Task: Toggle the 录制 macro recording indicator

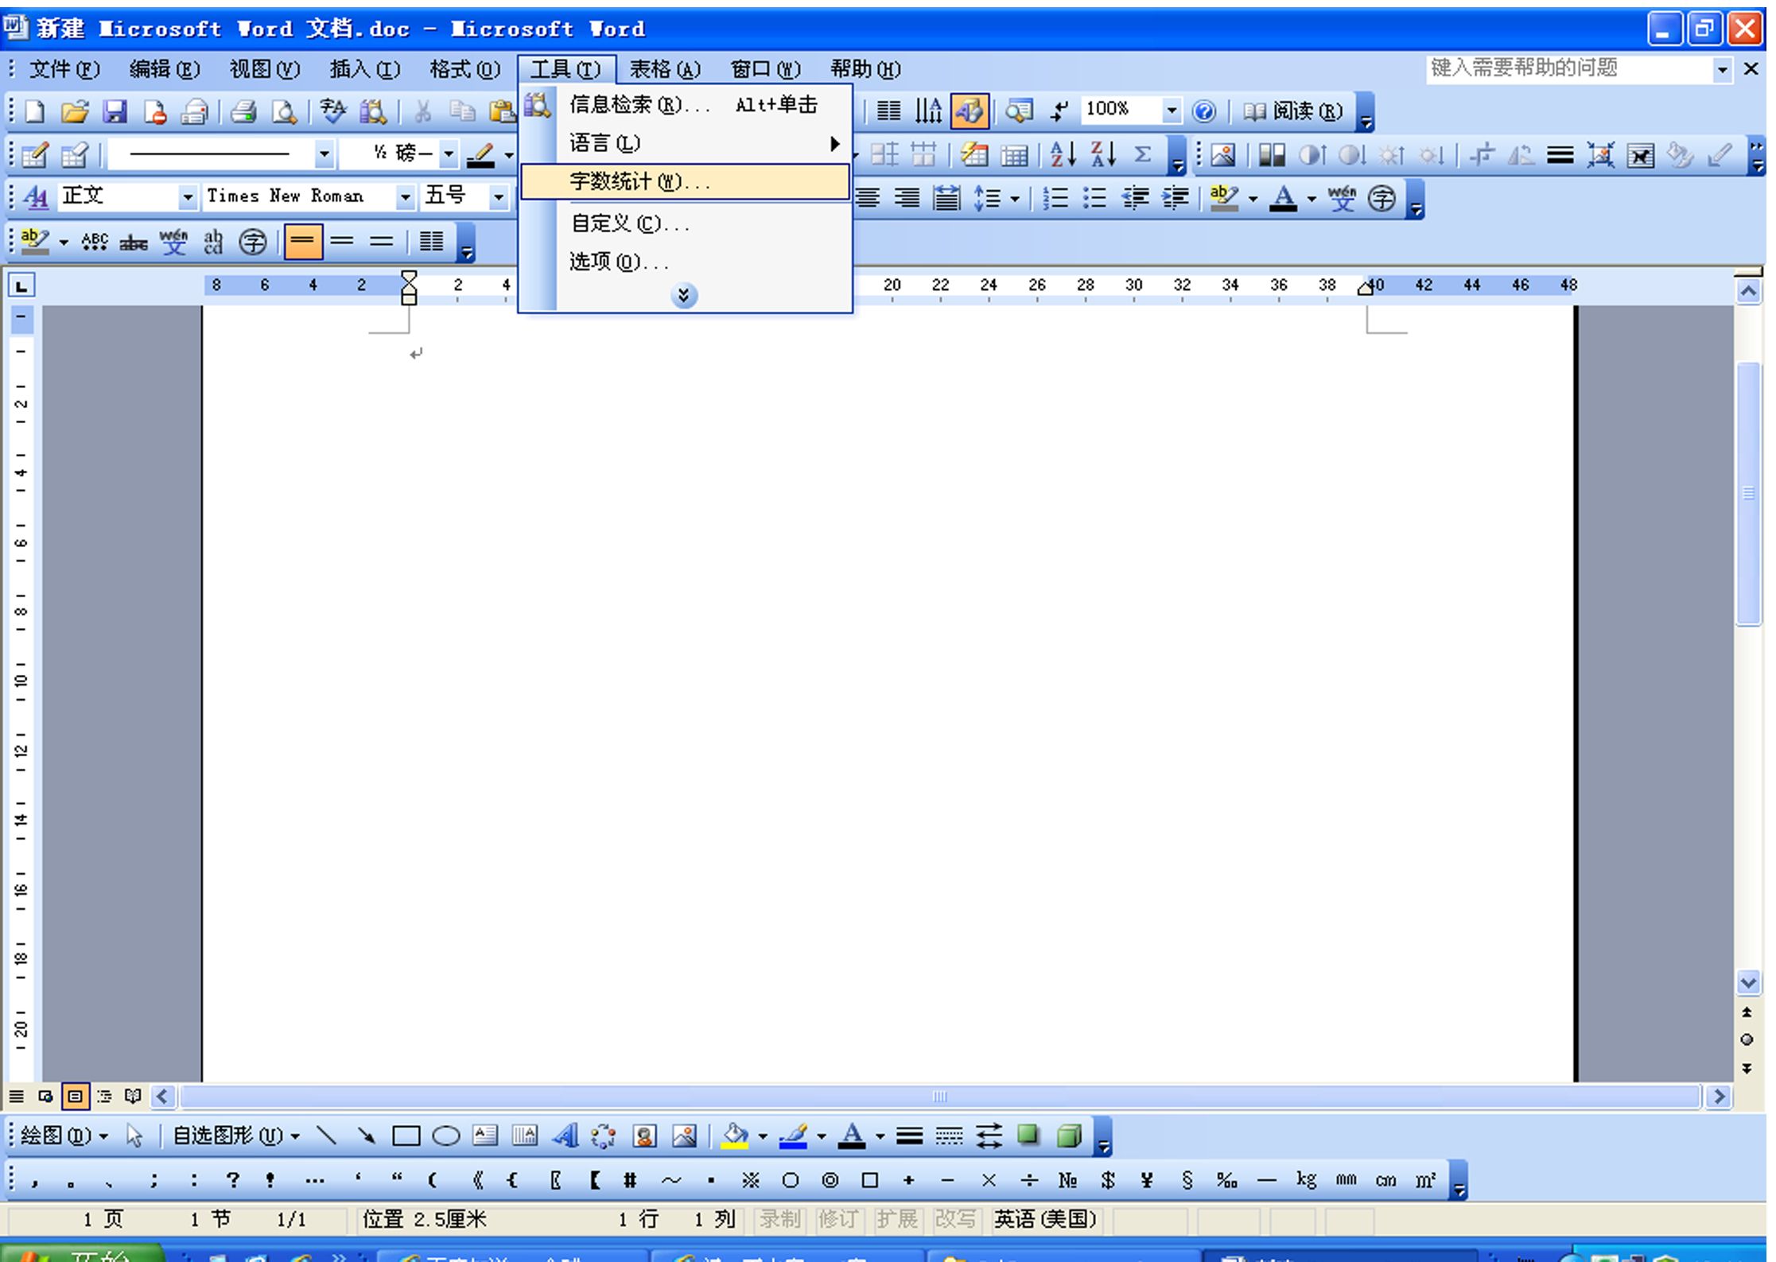Action: [779, 1219]
